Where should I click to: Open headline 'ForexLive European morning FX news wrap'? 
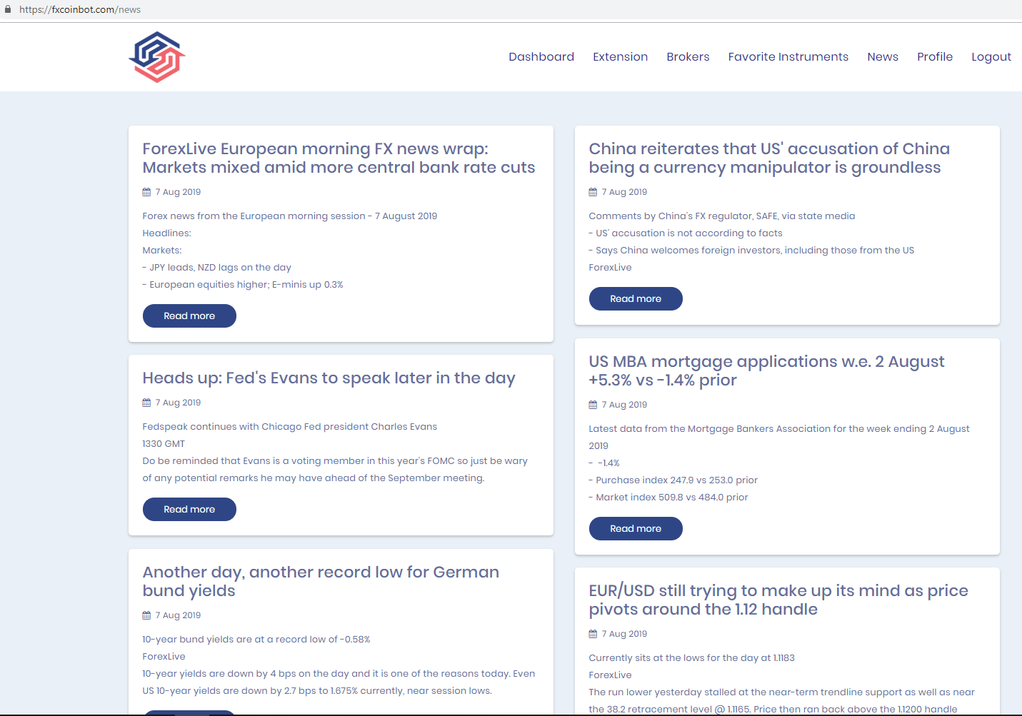tap(339, 158)
